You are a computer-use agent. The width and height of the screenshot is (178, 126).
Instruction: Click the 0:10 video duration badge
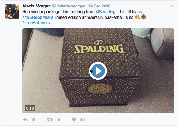click(30, 108)
